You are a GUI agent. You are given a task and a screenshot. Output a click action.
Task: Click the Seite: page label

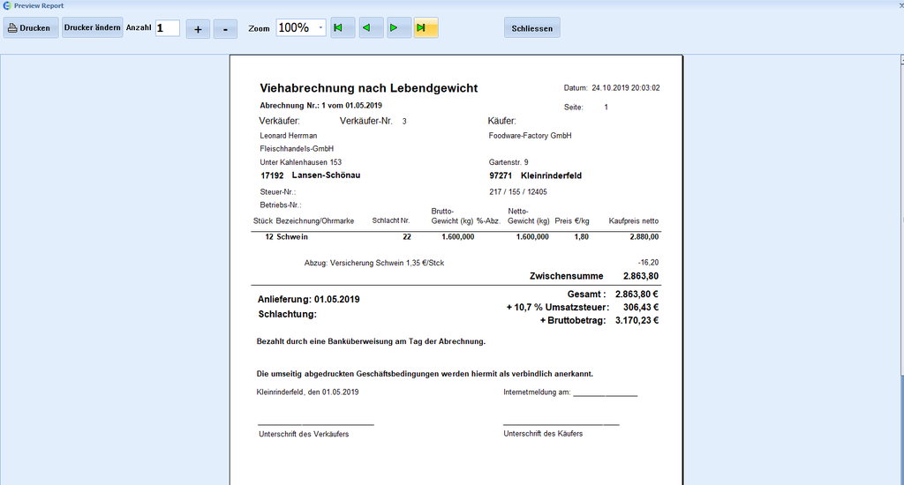pyautogui.click(x=574, y=107)
